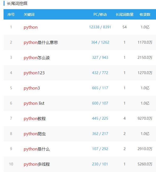Open keyword python多线程
The width and height of the screenshot is (156, 172).
[37, 164]
